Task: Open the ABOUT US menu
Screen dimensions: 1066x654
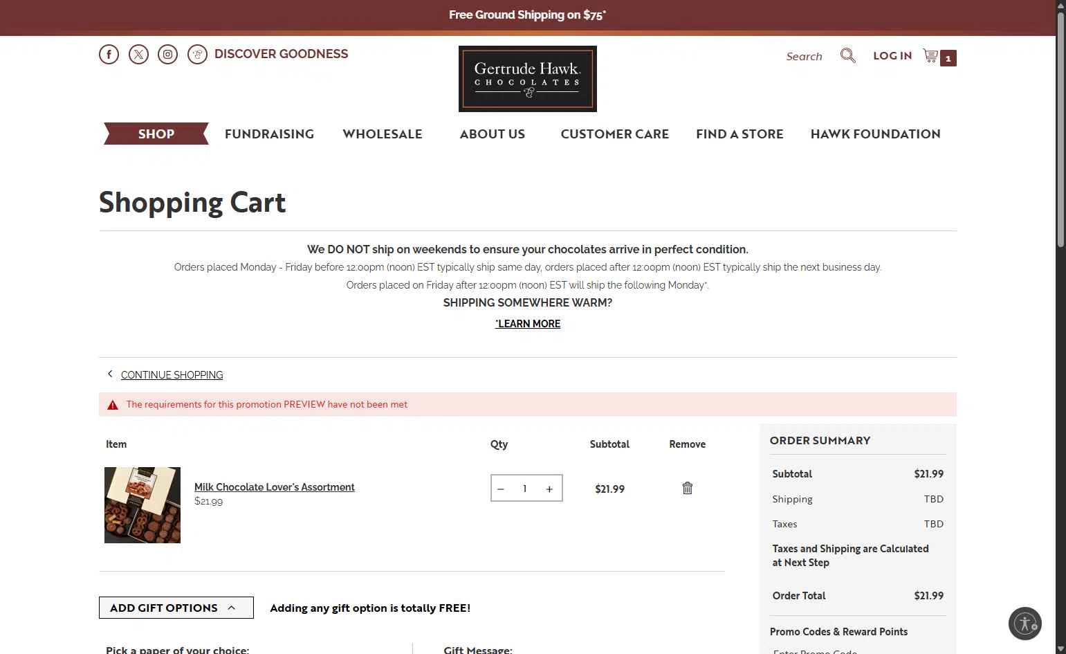Action: 493,134
